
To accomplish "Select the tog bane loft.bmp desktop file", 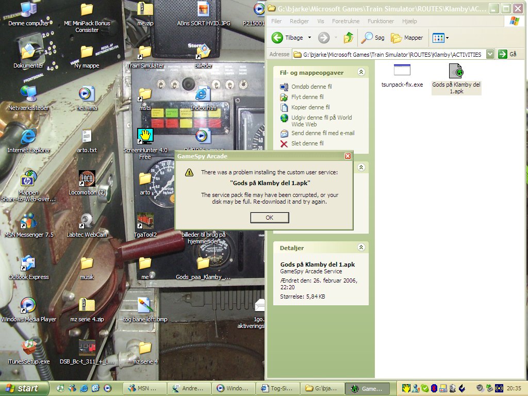I will coord(145,310).
